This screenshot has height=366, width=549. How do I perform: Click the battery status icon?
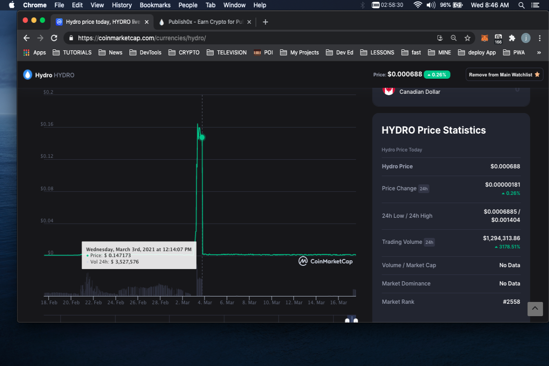458,5
